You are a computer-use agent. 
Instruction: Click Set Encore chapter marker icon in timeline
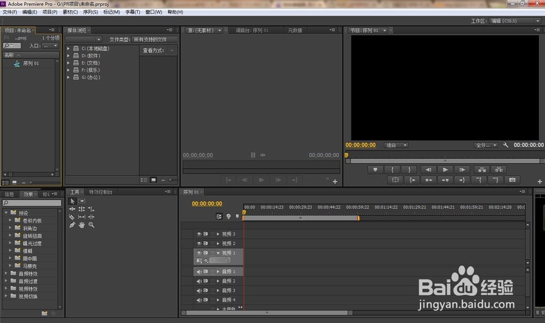coord(228,216)
